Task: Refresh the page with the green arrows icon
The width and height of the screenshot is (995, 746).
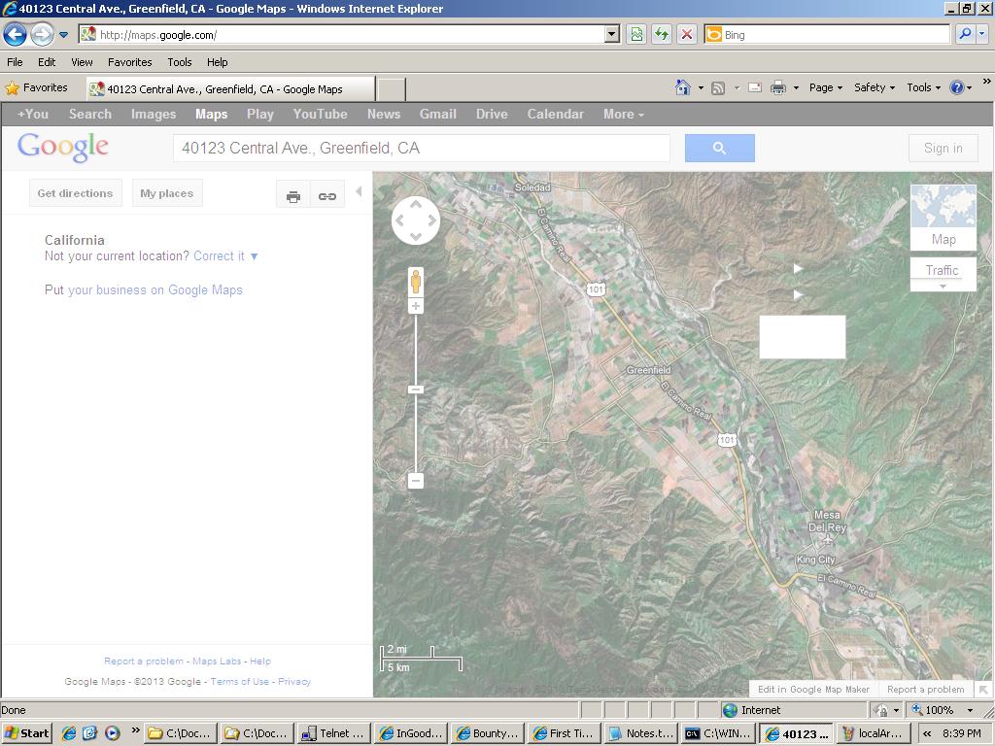Action: [x=662, y=34]
